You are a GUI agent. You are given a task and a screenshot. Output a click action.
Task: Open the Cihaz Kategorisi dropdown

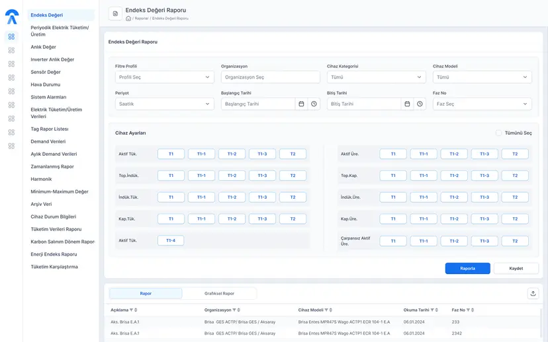[x=377, y=77]
